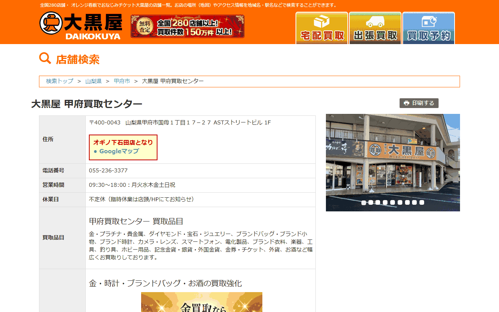Open the 宅配買取 delivery purchase button
Screen dimensions: 499x312
[x=322, y=28]
